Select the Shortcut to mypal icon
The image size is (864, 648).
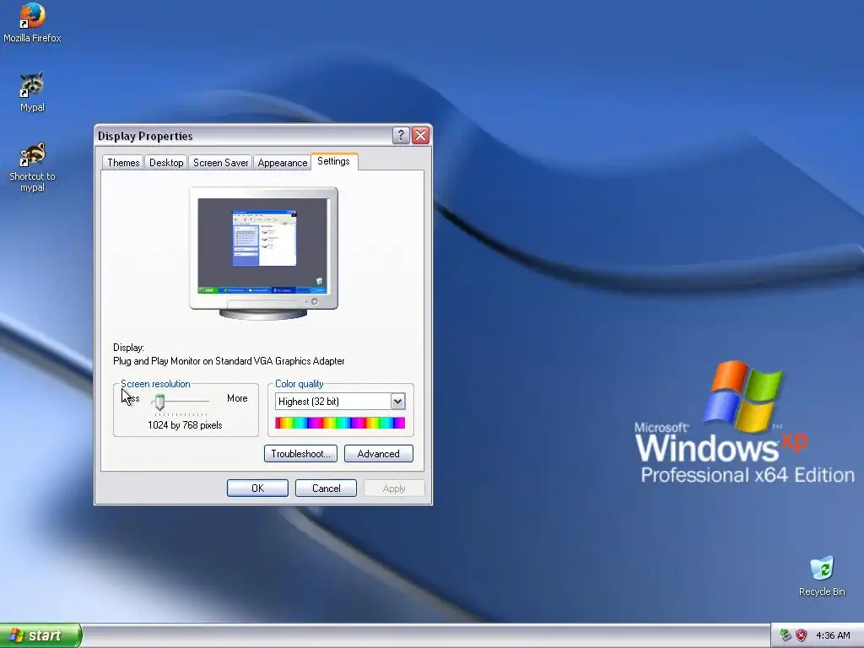[x=32, y=167]
